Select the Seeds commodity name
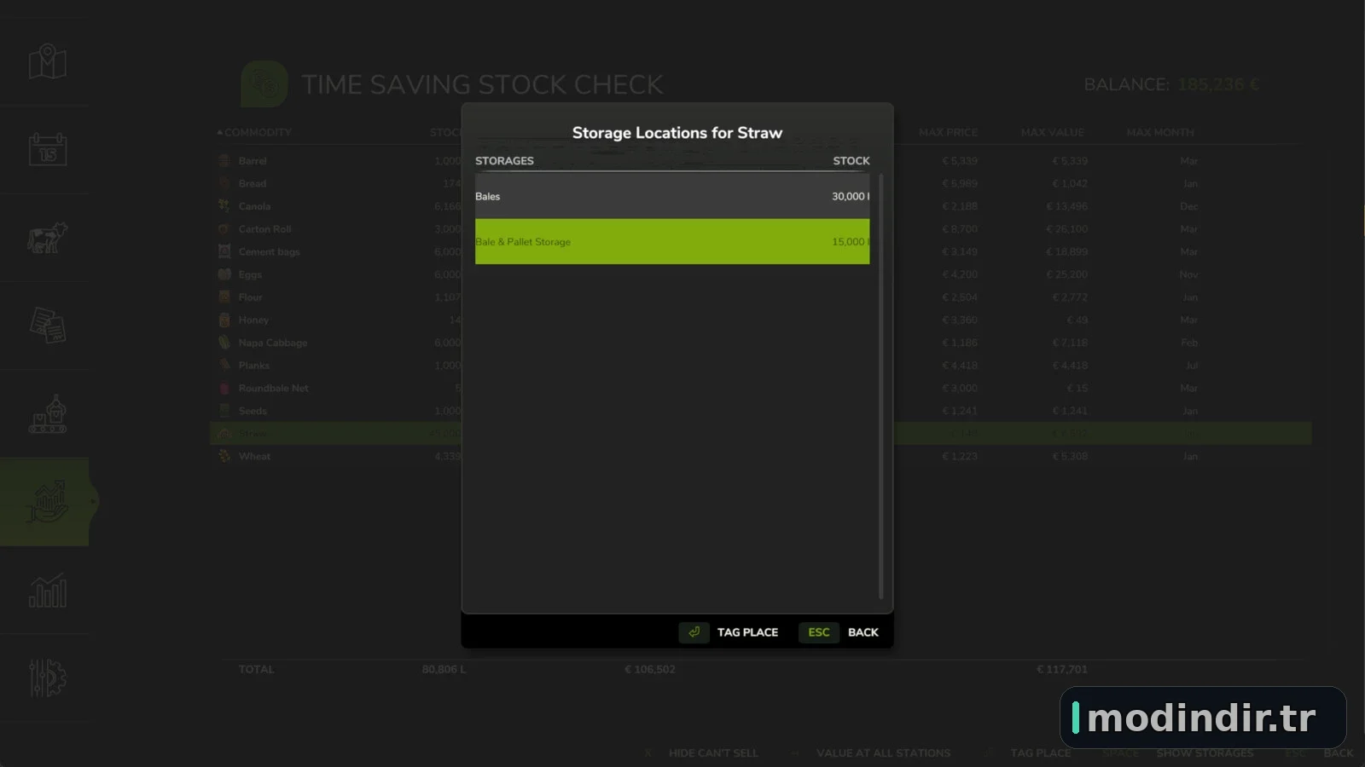 [253, 411]
